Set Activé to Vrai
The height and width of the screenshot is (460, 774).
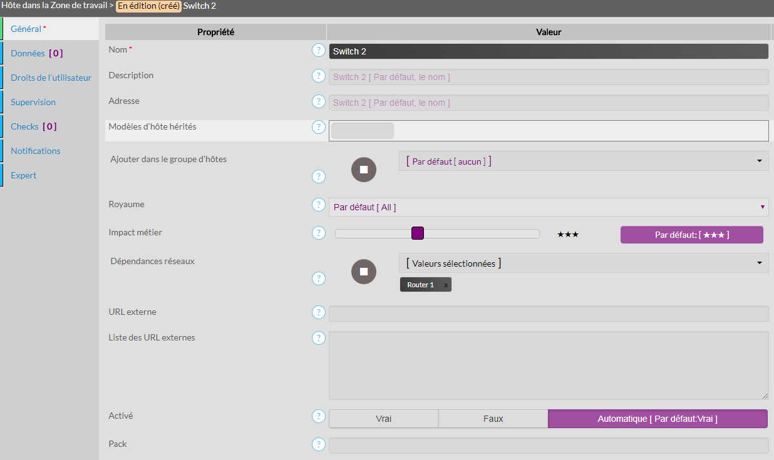coord(383,419)
